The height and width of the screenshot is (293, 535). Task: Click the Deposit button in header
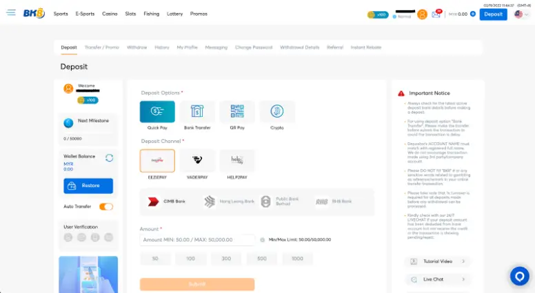tap(493, 14)
